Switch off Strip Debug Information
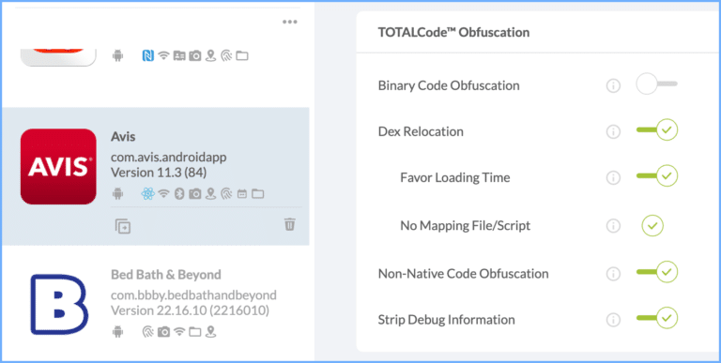 pyautogui.click(x=657, y=318)
